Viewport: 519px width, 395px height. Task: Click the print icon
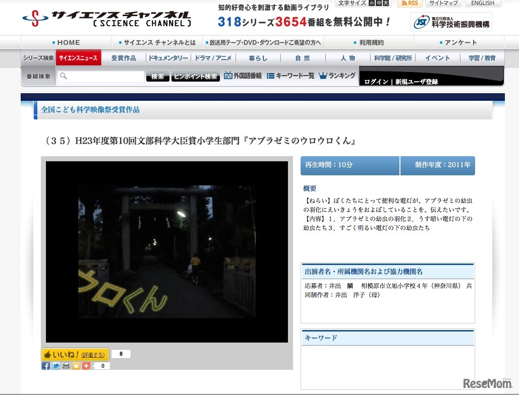click(x=66, y=366)
